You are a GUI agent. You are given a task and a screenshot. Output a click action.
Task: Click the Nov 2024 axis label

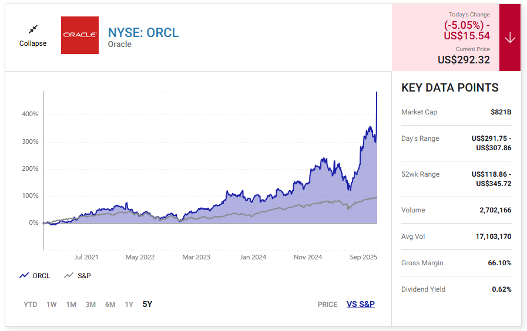pos(307,257)
